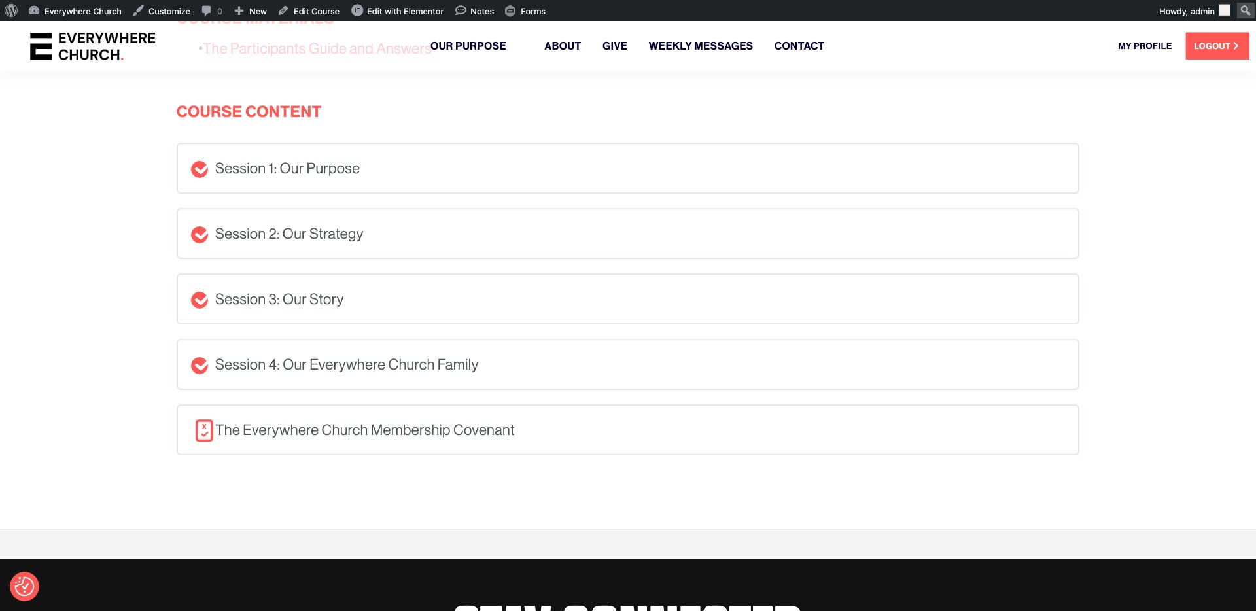
Task: Select Edit Course in admin bar
Action: pyautogui.click(x=309, y=11)
